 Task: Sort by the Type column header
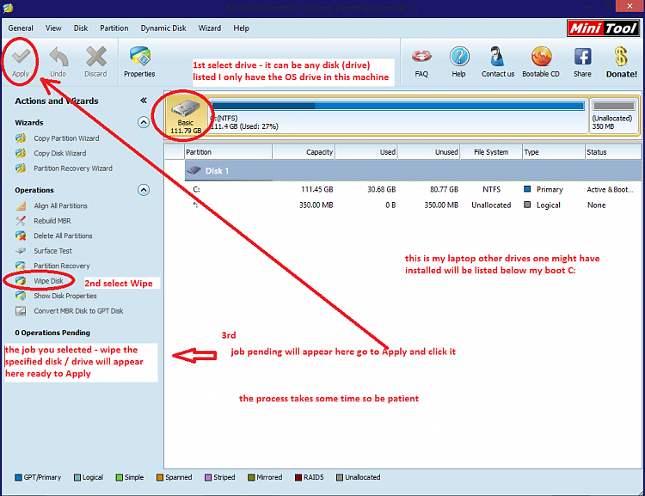coord(554,152)
